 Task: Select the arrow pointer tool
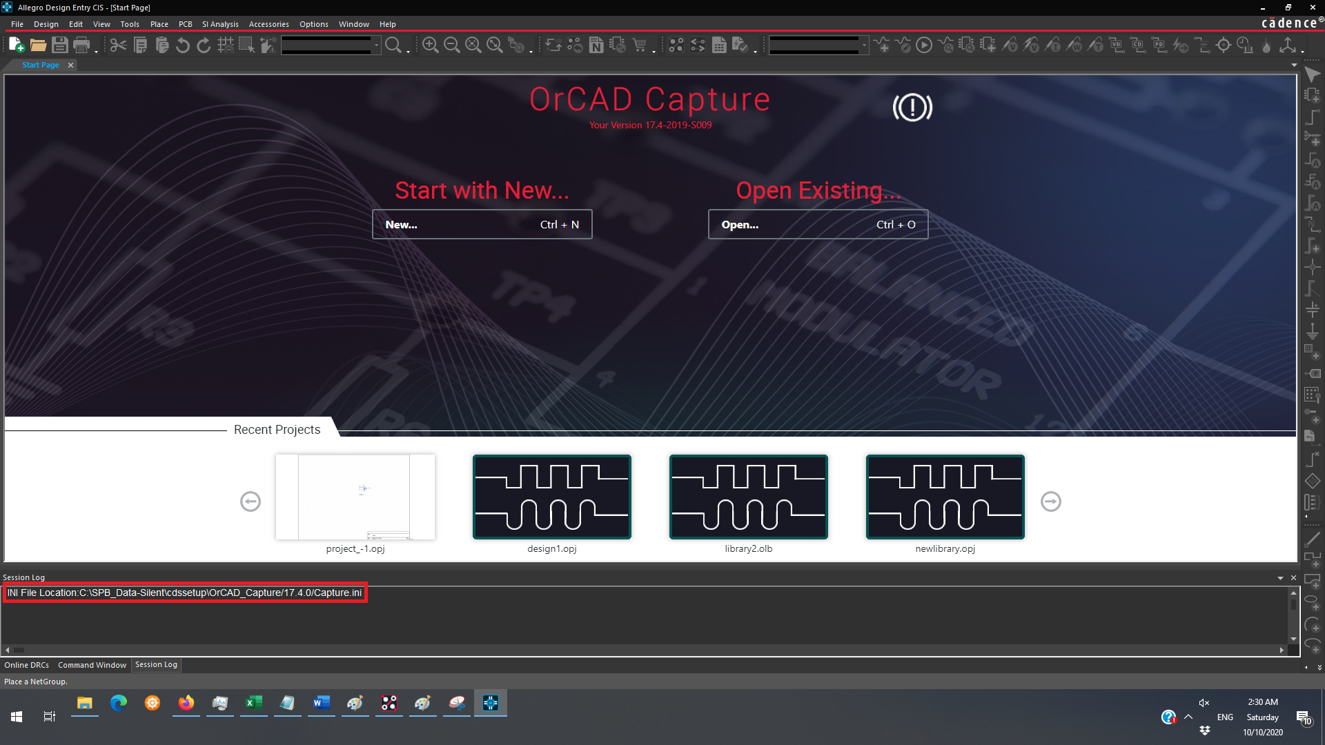click(x=1313, y=74)
